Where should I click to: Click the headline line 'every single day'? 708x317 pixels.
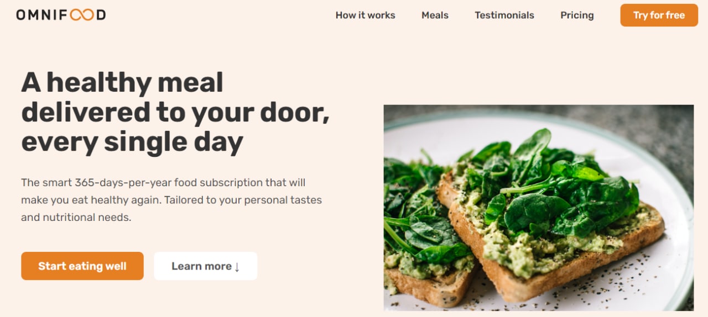[x=132, y=142]
